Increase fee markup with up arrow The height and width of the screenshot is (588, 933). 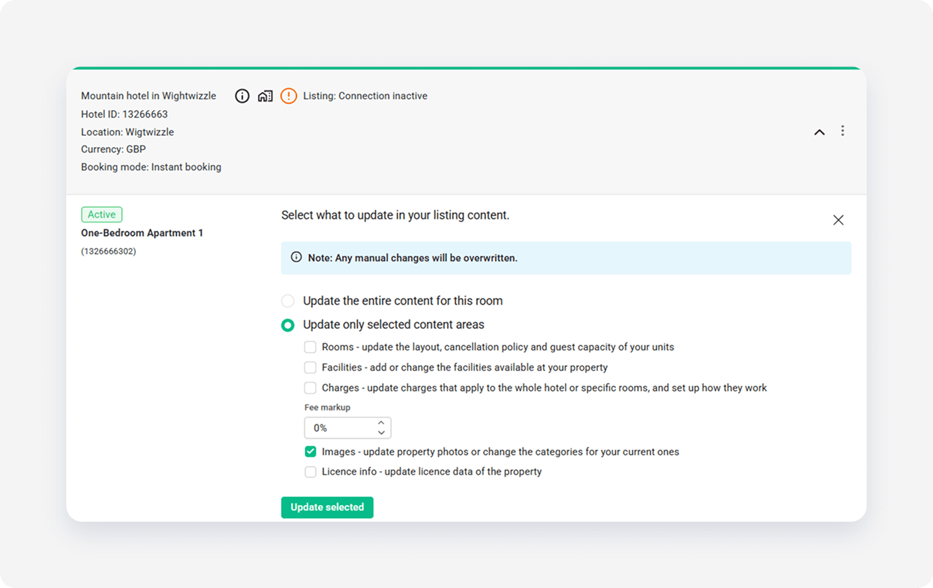[x=381, y=423]
